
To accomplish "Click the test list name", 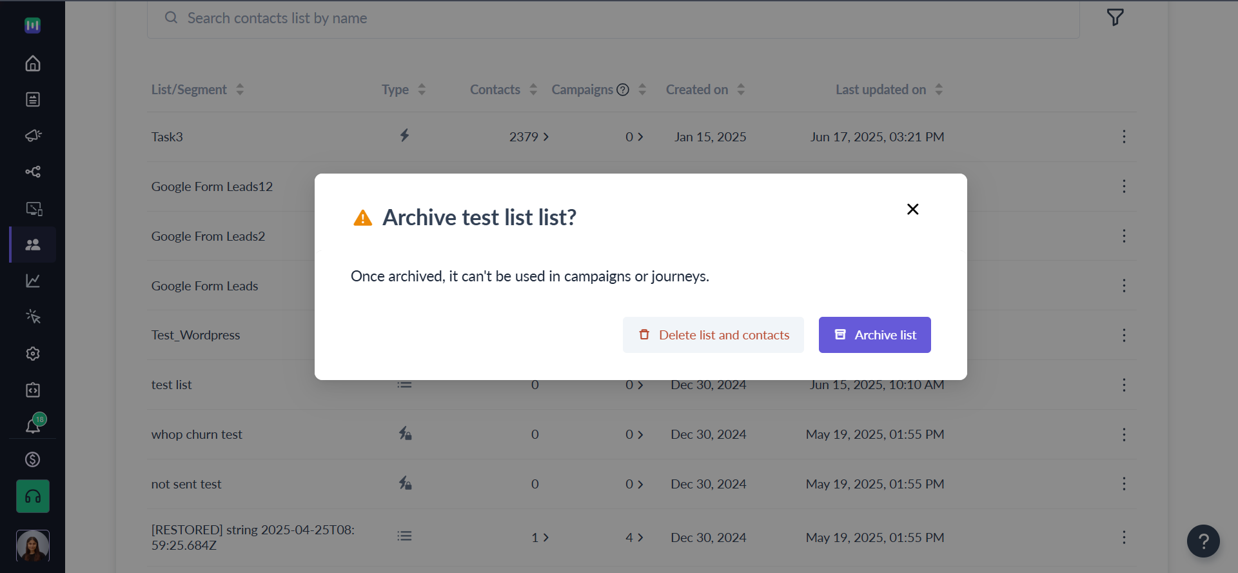I will [x=172, y=385].
